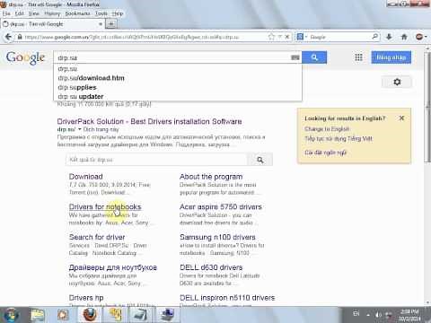Click the site search magnifier for drp.su
431x323 pixels.
[260, 160]
